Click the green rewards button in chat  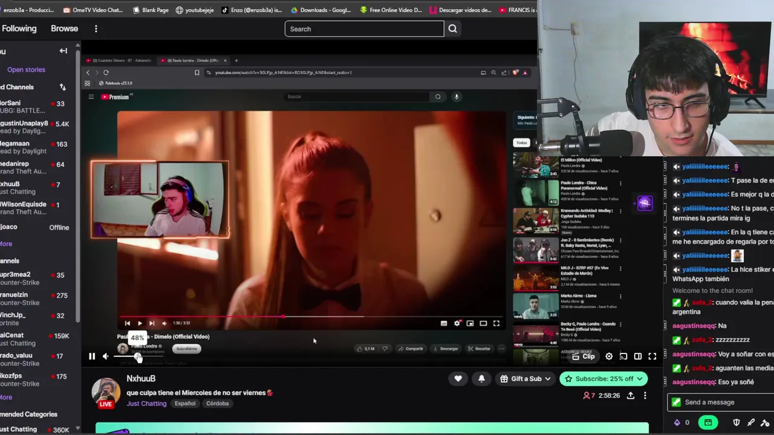click(708, 423)
